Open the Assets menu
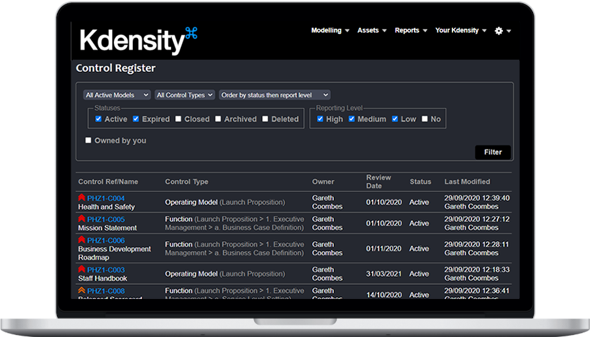Image resolution: width=590 pixels, height=337 pixels. click(372, 31)
